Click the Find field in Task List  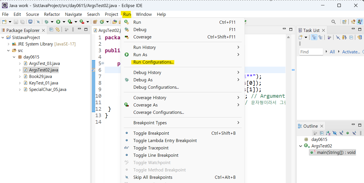pyautogui.click(x=311, y=52)
